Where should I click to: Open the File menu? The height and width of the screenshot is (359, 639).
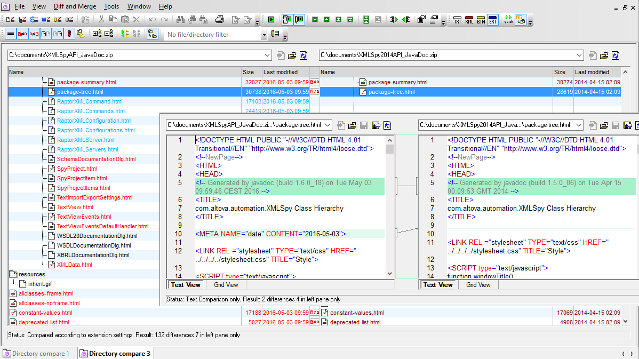tap(20, 6)
